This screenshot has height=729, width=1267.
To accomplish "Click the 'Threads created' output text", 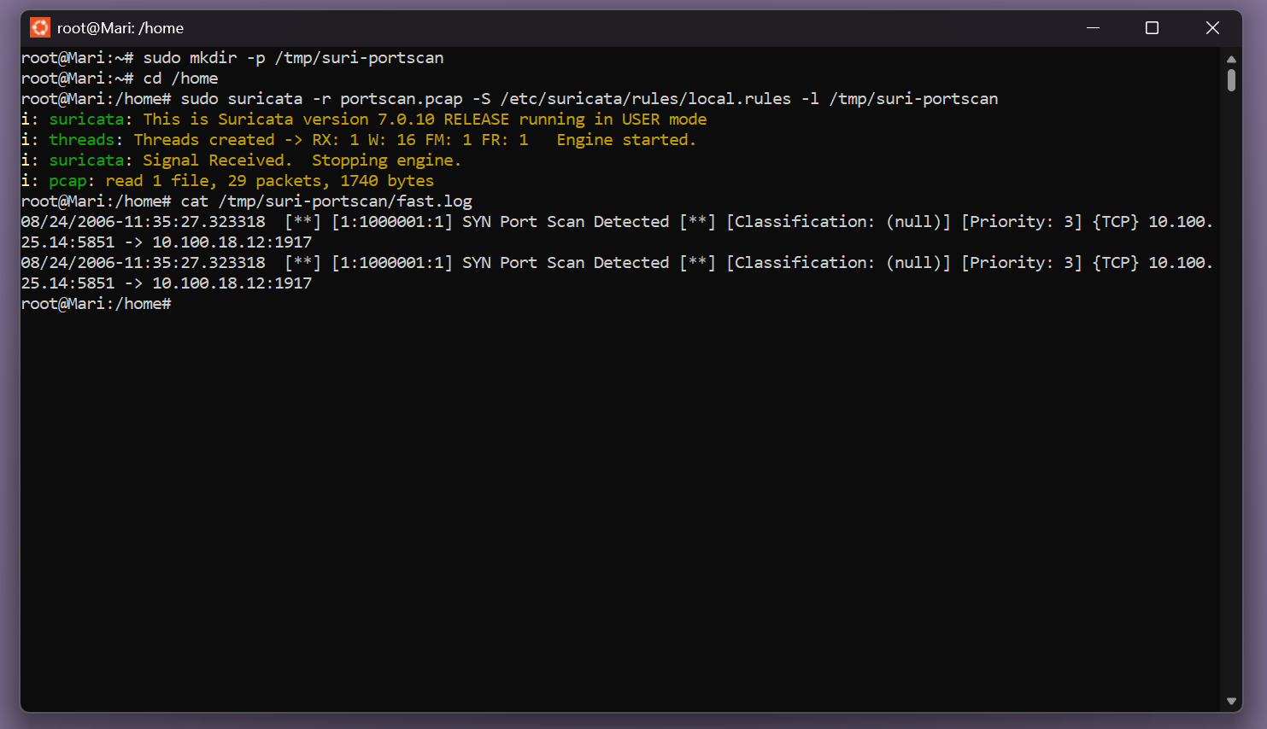I will [x=204, y=140].
